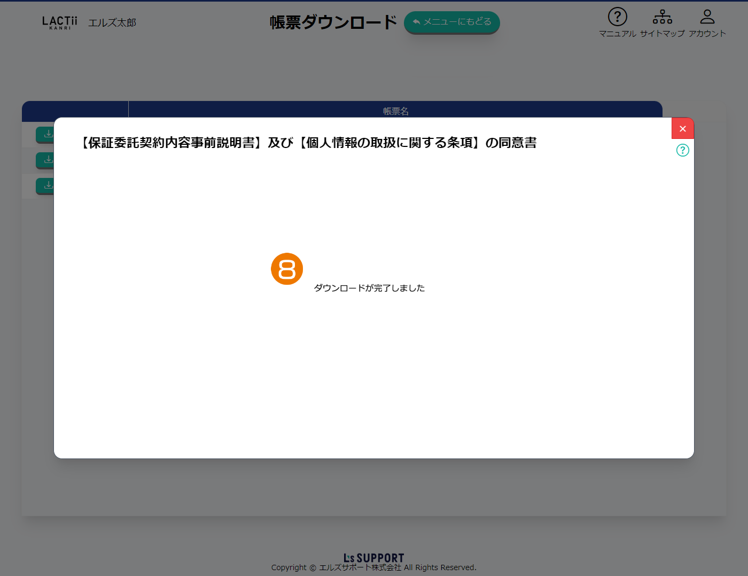Click the copyright text in footer

click(373, 567)
